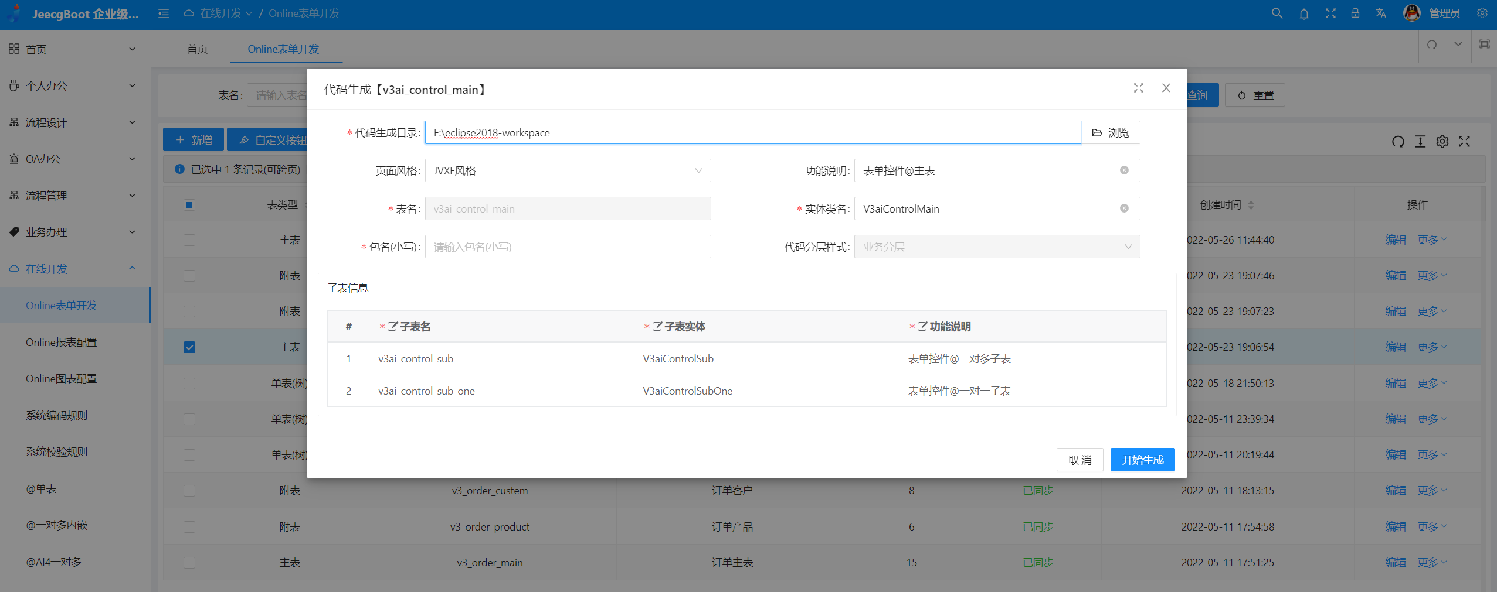Expand OA办公 sidebar menu
Screen dimensions: 1497x592
(x=74, y=159)
